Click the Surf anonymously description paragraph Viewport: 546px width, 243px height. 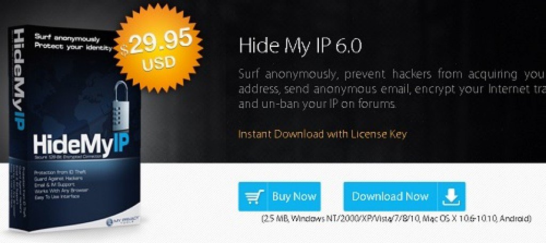point(392,89)
